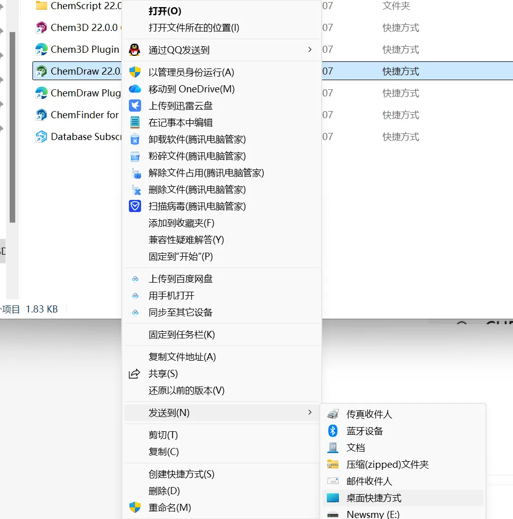Choose 上传到迅雷云盘
This screenshot has height=519, width=513.
180,106
